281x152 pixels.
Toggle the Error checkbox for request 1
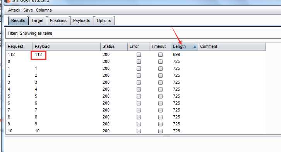[x=139, y=68]
